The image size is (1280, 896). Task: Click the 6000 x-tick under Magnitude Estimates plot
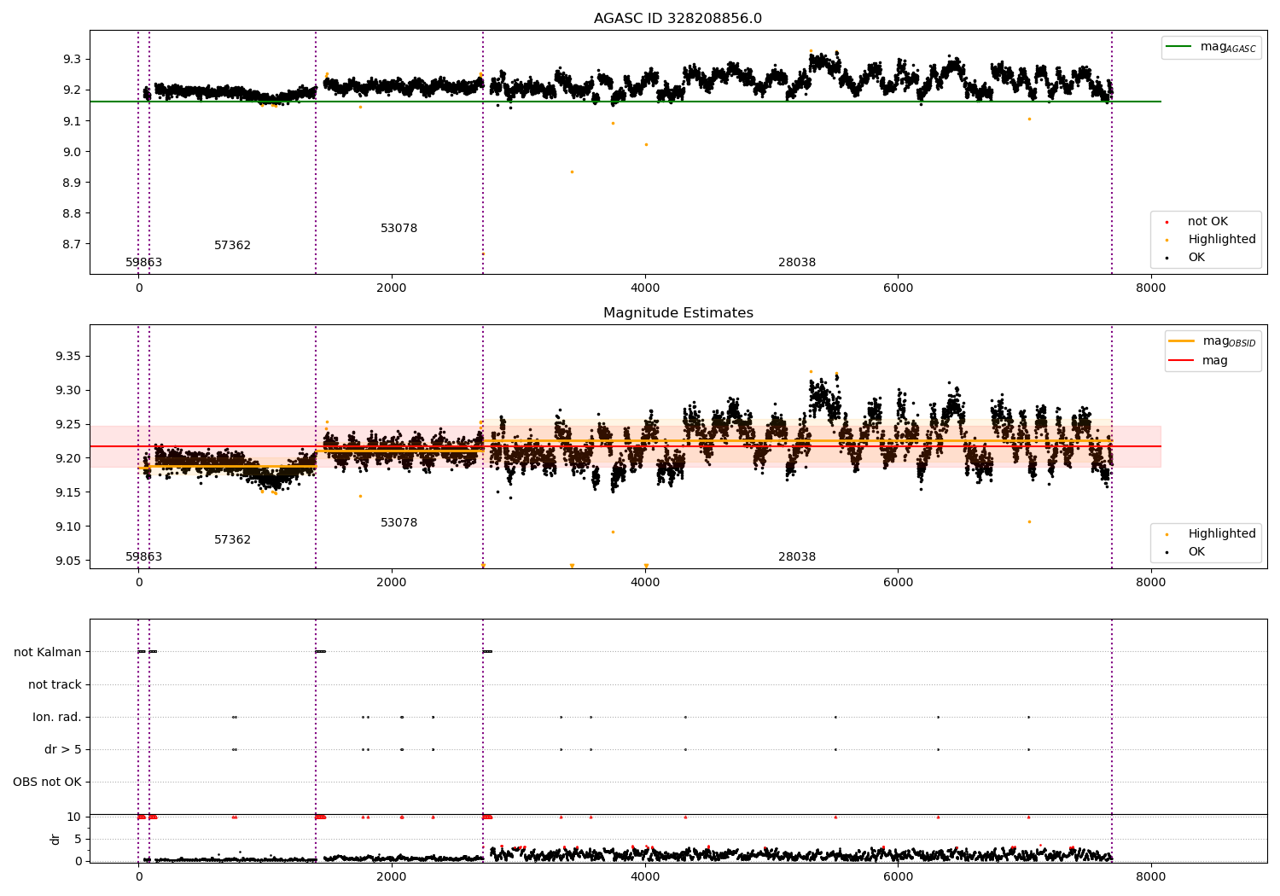(898, 583)
